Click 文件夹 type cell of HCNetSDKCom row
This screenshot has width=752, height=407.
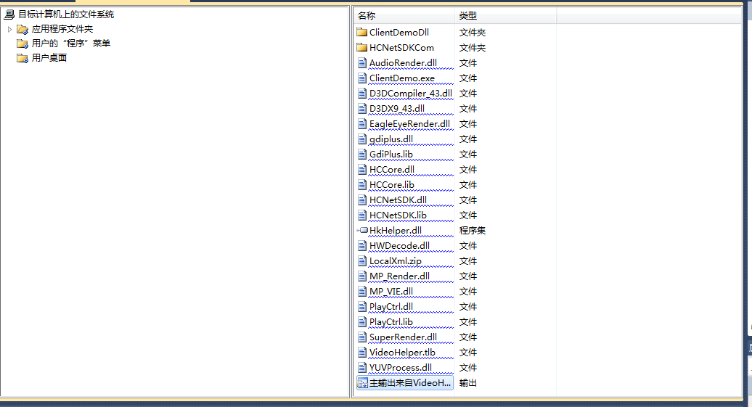(x=473, y=47)
